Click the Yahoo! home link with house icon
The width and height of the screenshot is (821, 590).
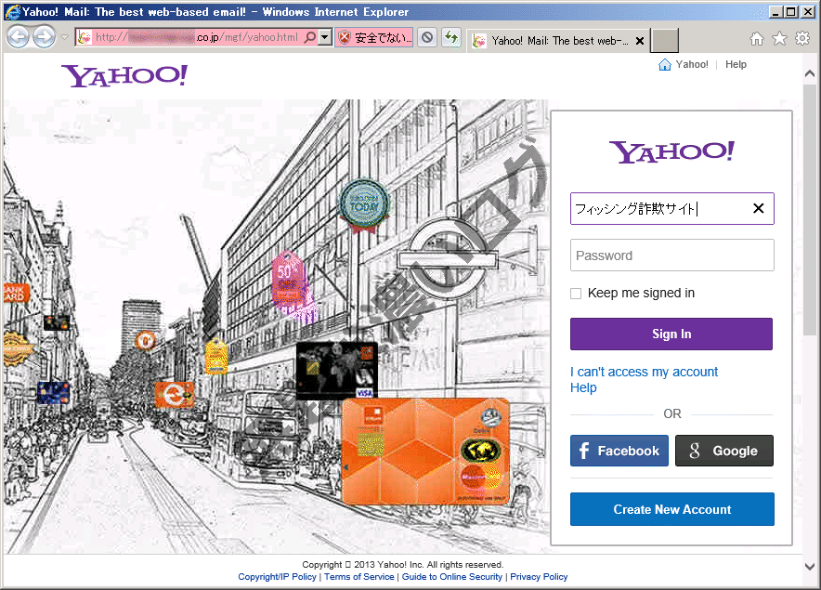(683, 64)
